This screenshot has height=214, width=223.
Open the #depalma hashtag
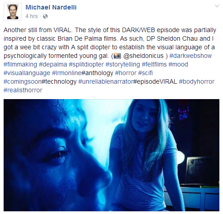click(53, 64)
